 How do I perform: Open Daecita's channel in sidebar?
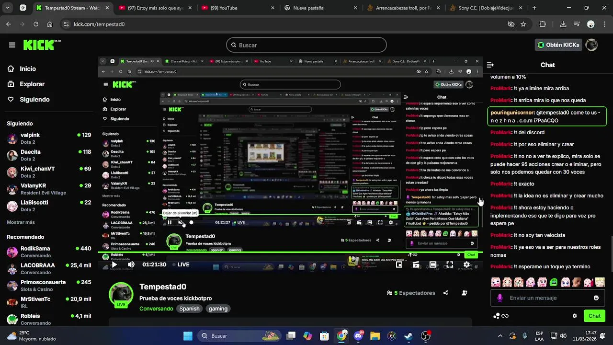49,155
